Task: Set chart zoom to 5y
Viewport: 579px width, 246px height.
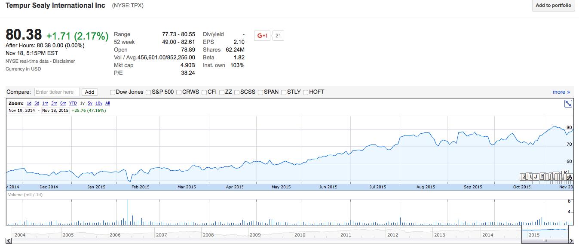Action: tap(90, 103)
